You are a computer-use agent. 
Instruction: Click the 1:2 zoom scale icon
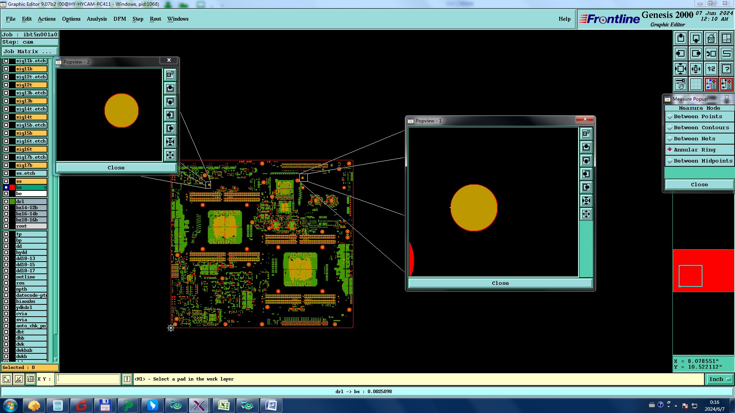point(711,69)
